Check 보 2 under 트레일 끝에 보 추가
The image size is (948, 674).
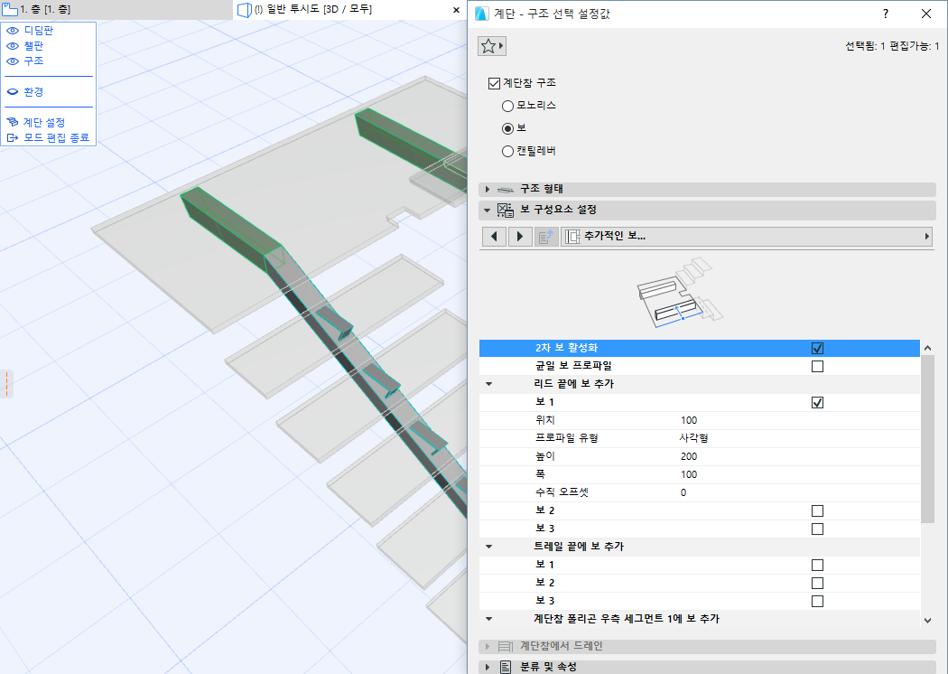coord(817,584)
